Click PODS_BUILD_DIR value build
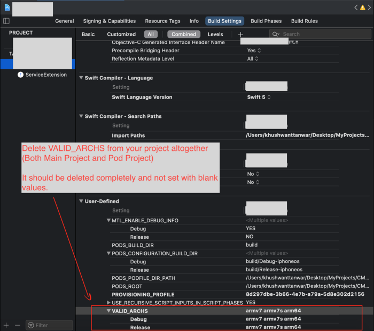 click(252, 245)
